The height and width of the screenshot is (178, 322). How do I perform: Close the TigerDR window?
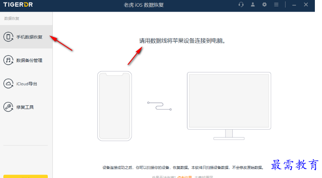pos(306,5)
